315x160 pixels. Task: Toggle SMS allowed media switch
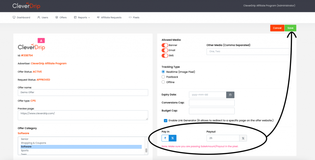click(165, 55)
